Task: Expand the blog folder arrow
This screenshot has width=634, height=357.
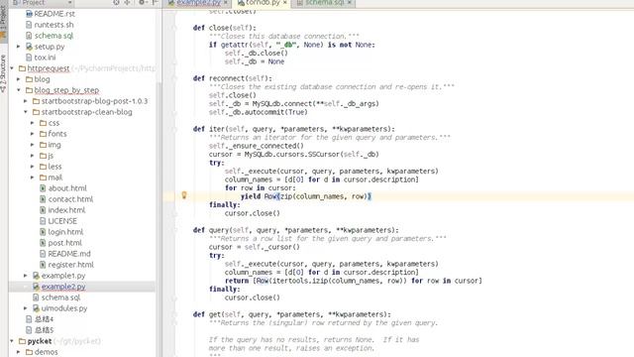Action: pyautogui.click(x=18, y=79)
